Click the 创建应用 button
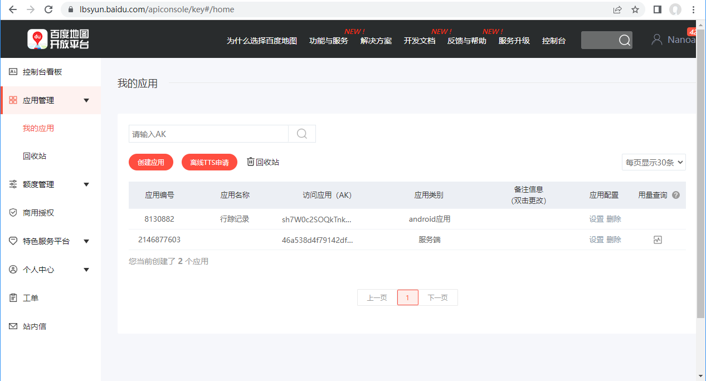The height and width of the screenshot is (381, 706). (151, 162)
